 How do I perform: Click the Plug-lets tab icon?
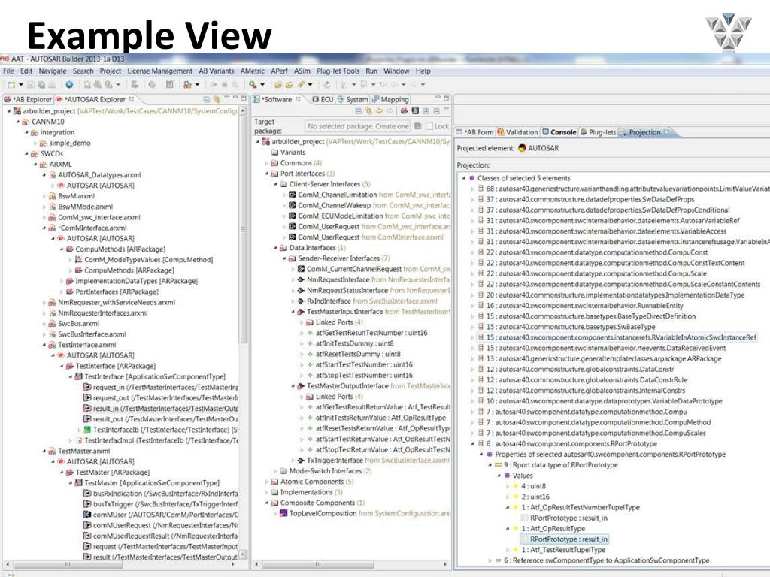584,132
